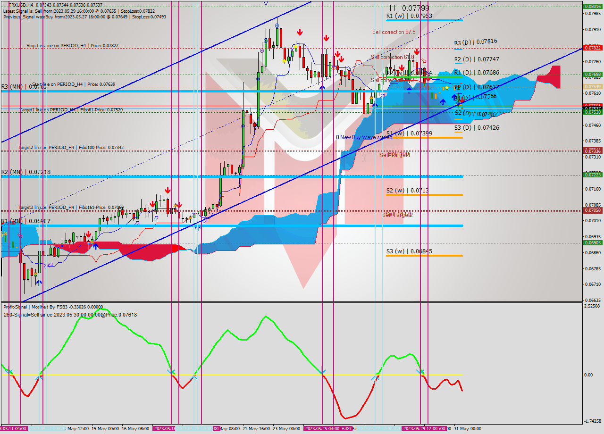Click the S3 (D) | 0.07426 label

(477, 128)
